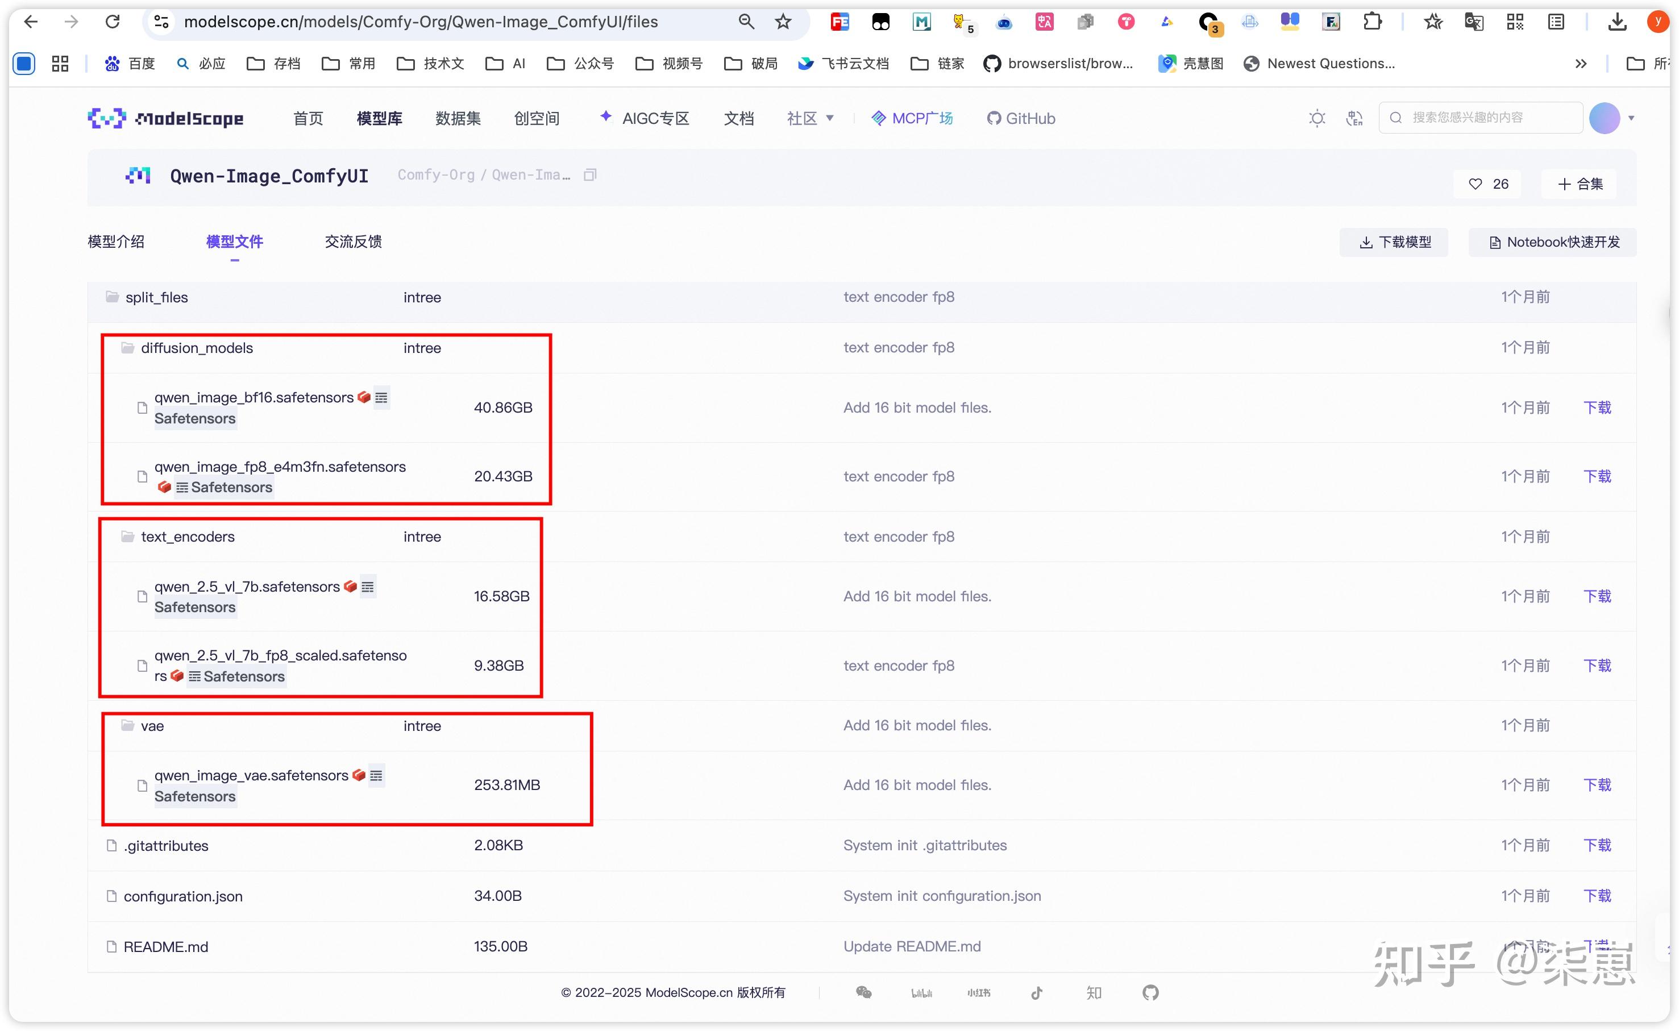Viewport: 1679px width, 1031px height.
Task: Download qwen_image_bf16.safetensors via 下载 link
Action: [x=1597, y=408]
